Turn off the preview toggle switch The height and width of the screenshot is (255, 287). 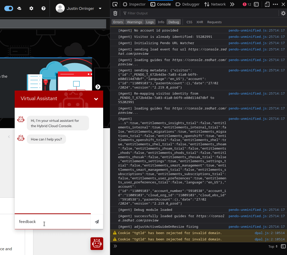point(9,8)
